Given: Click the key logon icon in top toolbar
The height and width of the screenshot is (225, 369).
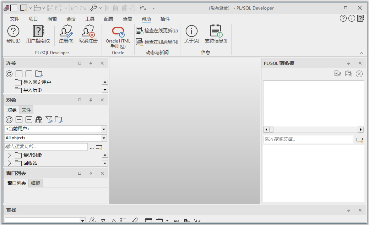Looking at the screenshot, I should point(93,8).
